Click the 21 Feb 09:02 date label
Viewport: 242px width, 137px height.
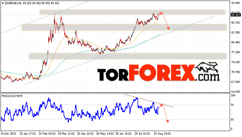tap(47, 133)
